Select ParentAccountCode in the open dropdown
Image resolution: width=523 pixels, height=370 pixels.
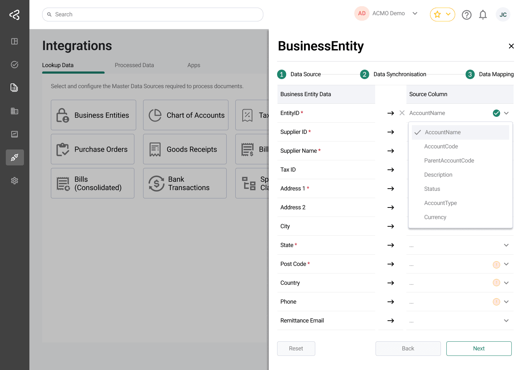pyautogui.click(x=449, y=160)
